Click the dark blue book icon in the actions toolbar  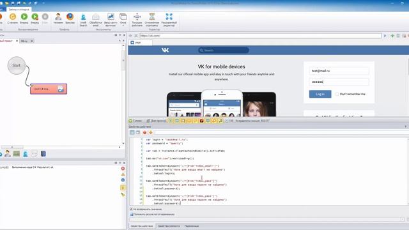[43, 154]
